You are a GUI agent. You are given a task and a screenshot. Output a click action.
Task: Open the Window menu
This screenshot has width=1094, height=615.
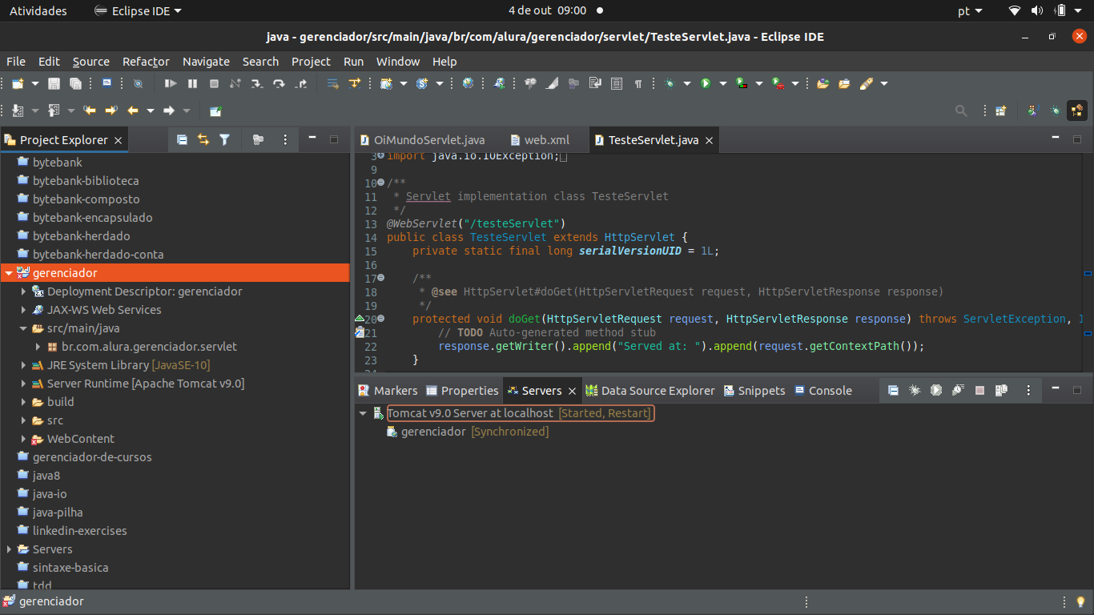point(398,62)
